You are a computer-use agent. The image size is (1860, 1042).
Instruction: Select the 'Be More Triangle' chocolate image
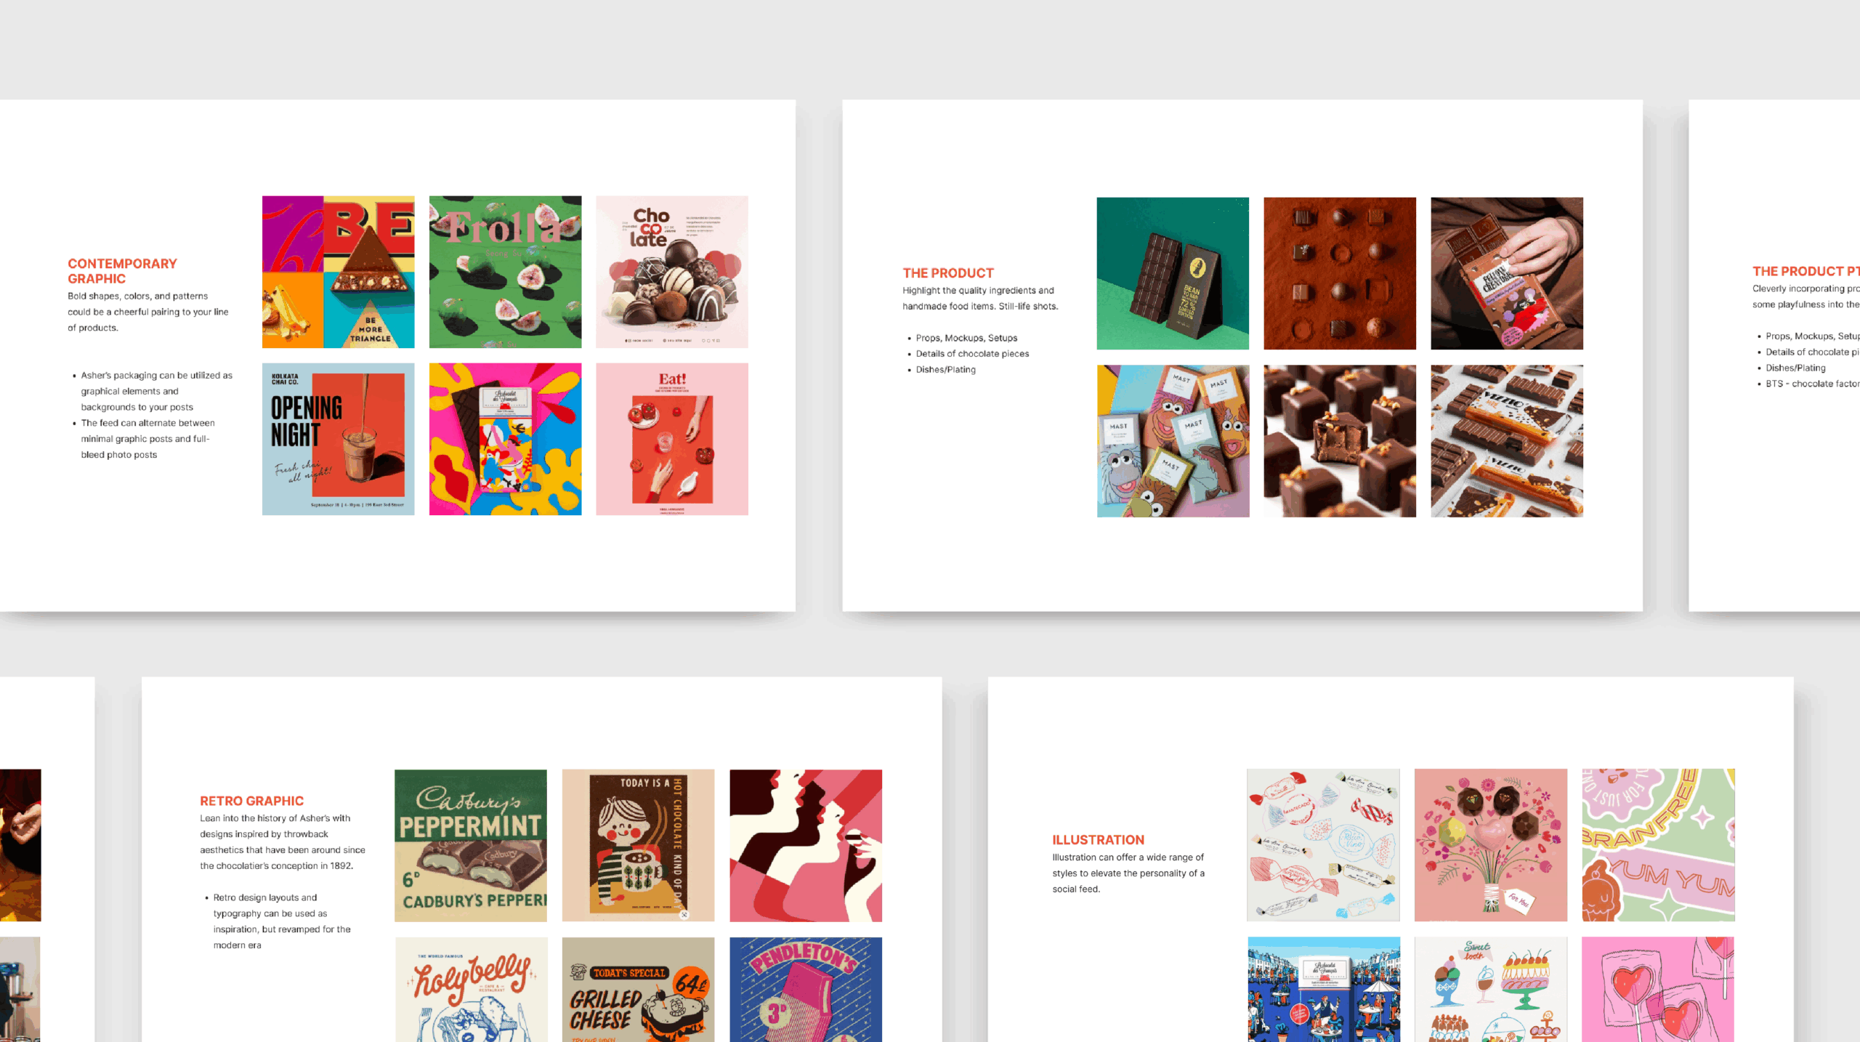338,272
